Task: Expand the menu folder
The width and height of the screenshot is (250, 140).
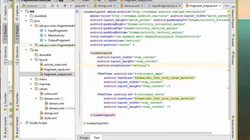Action: (x=31, y=79)
